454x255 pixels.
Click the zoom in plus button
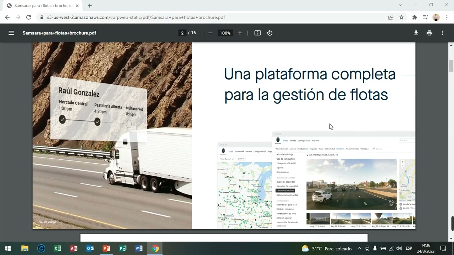(x=240, y=33)
